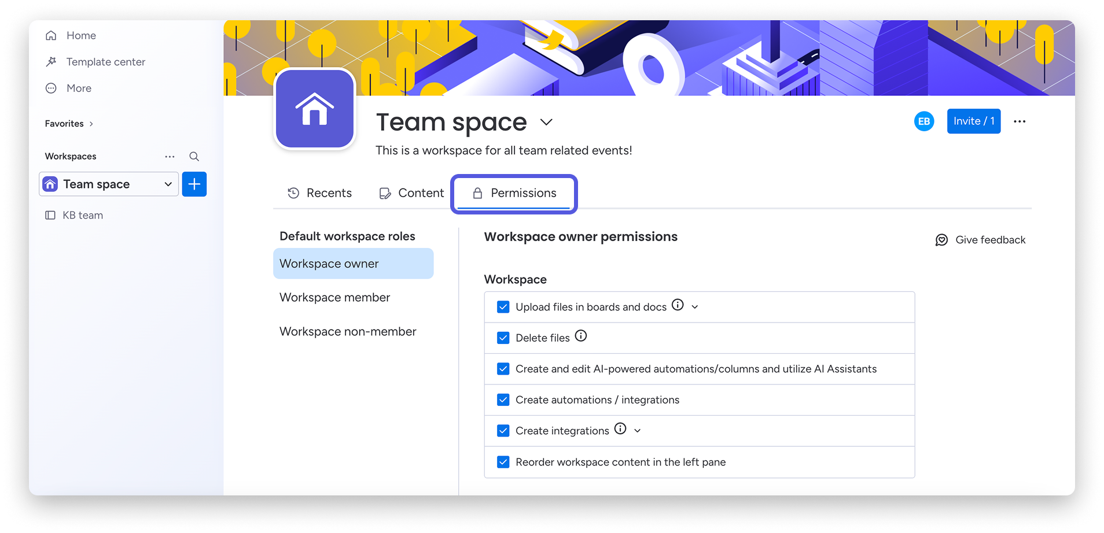
Task: Open the Content tab
Action: [x=411, y=193]
